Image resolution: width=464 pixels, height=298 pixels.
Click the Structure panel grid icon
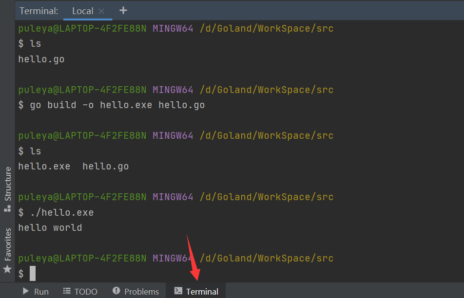pos(7,208)
